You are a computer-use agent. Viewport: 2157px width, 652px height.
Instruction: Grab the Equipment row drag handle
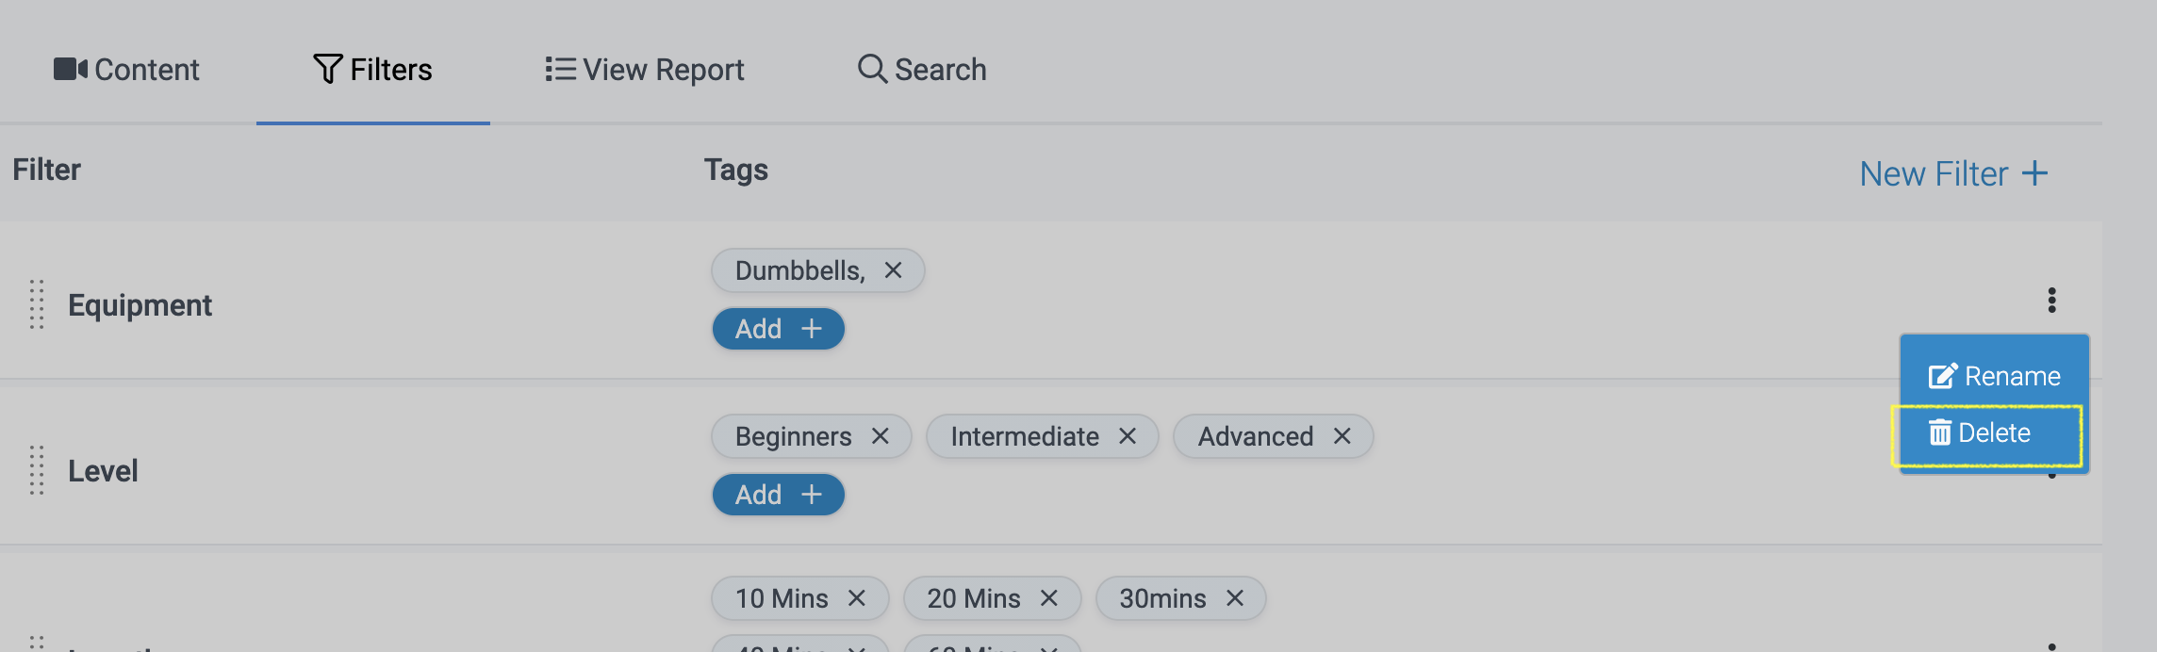(x=37, y=304)
